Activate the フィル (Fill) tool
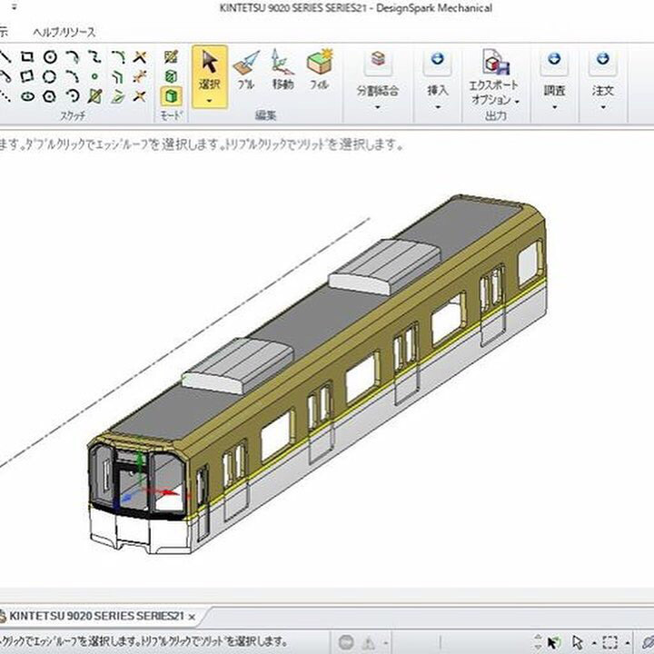This screenshot has height=654, width=654. point(320,70)
